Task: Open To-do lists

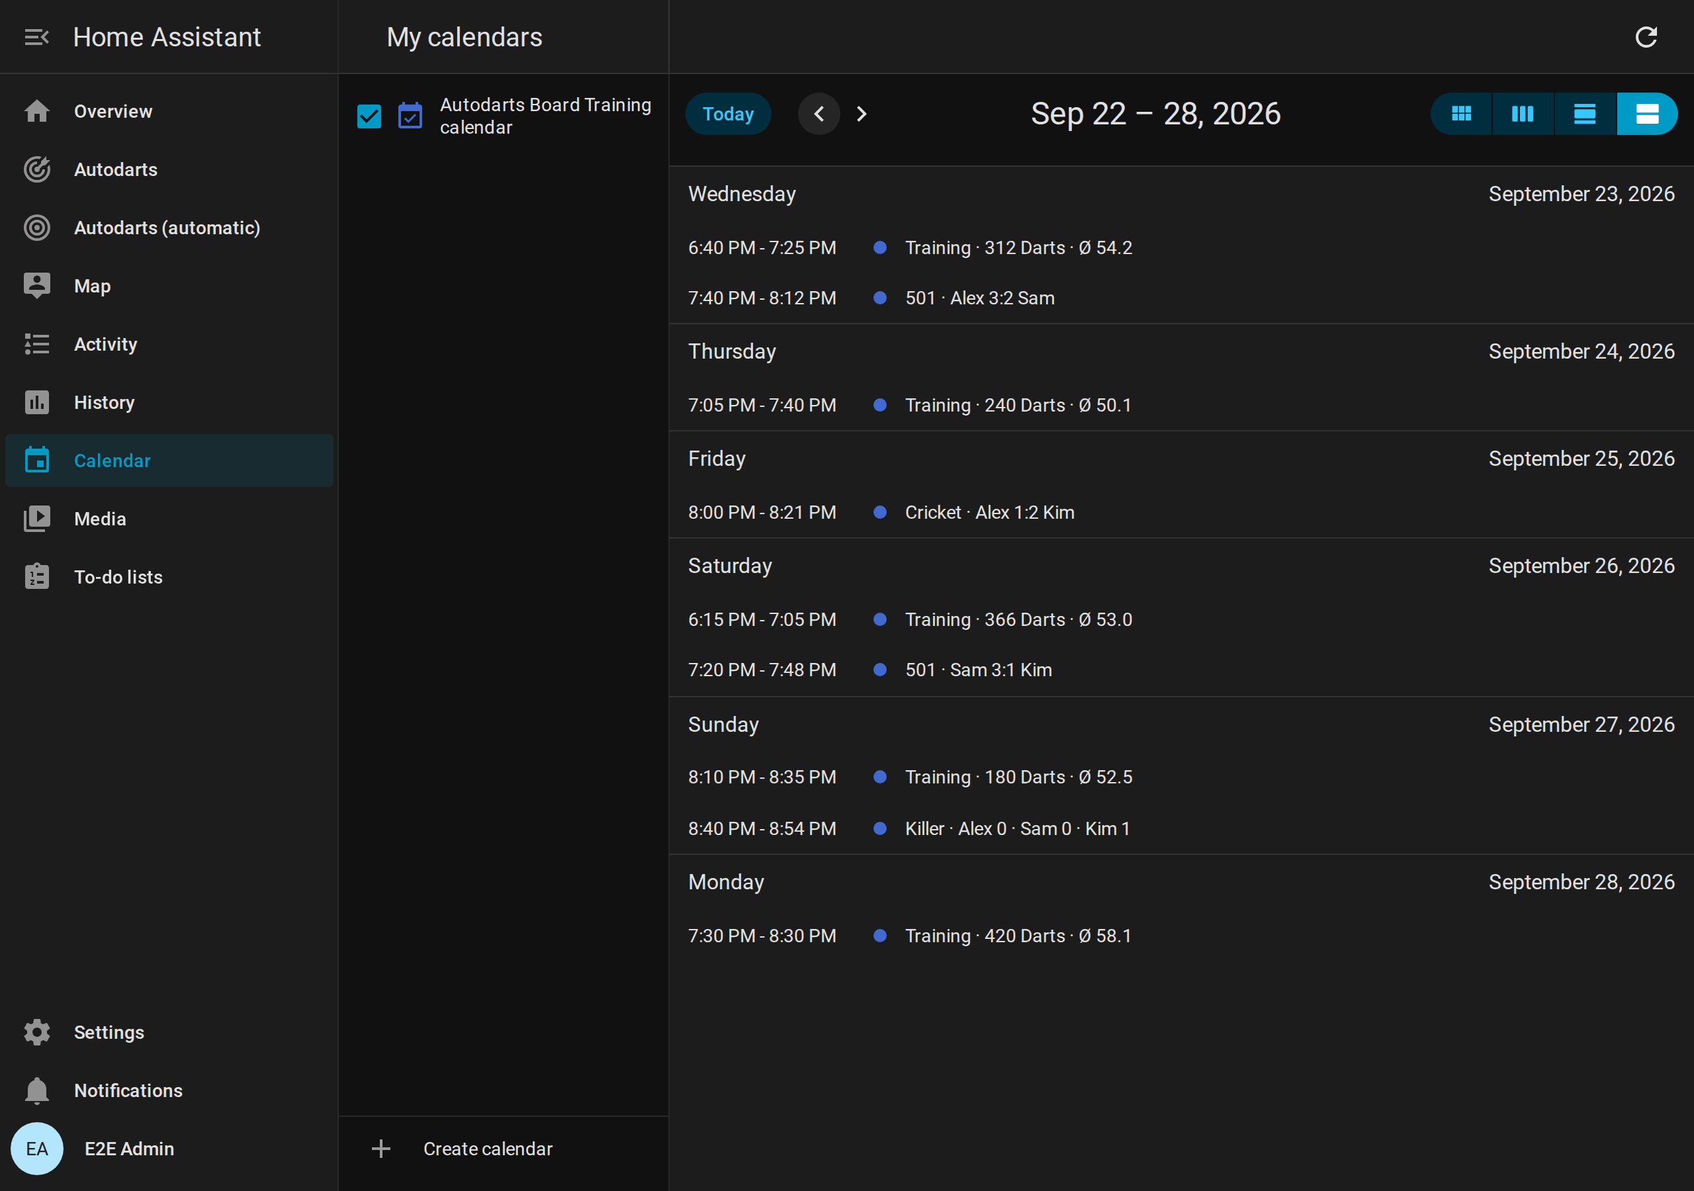Action: click(x=169, y=577)
